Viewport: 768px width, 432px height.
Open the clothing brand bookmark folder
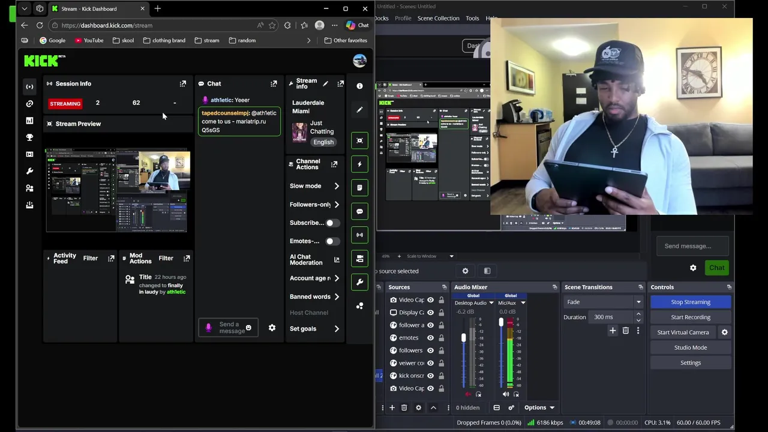pyautogui.click(x=164, y=40)
